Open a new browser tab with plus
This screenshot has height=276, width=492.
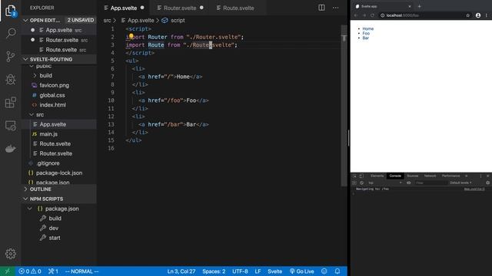[419, 6]
